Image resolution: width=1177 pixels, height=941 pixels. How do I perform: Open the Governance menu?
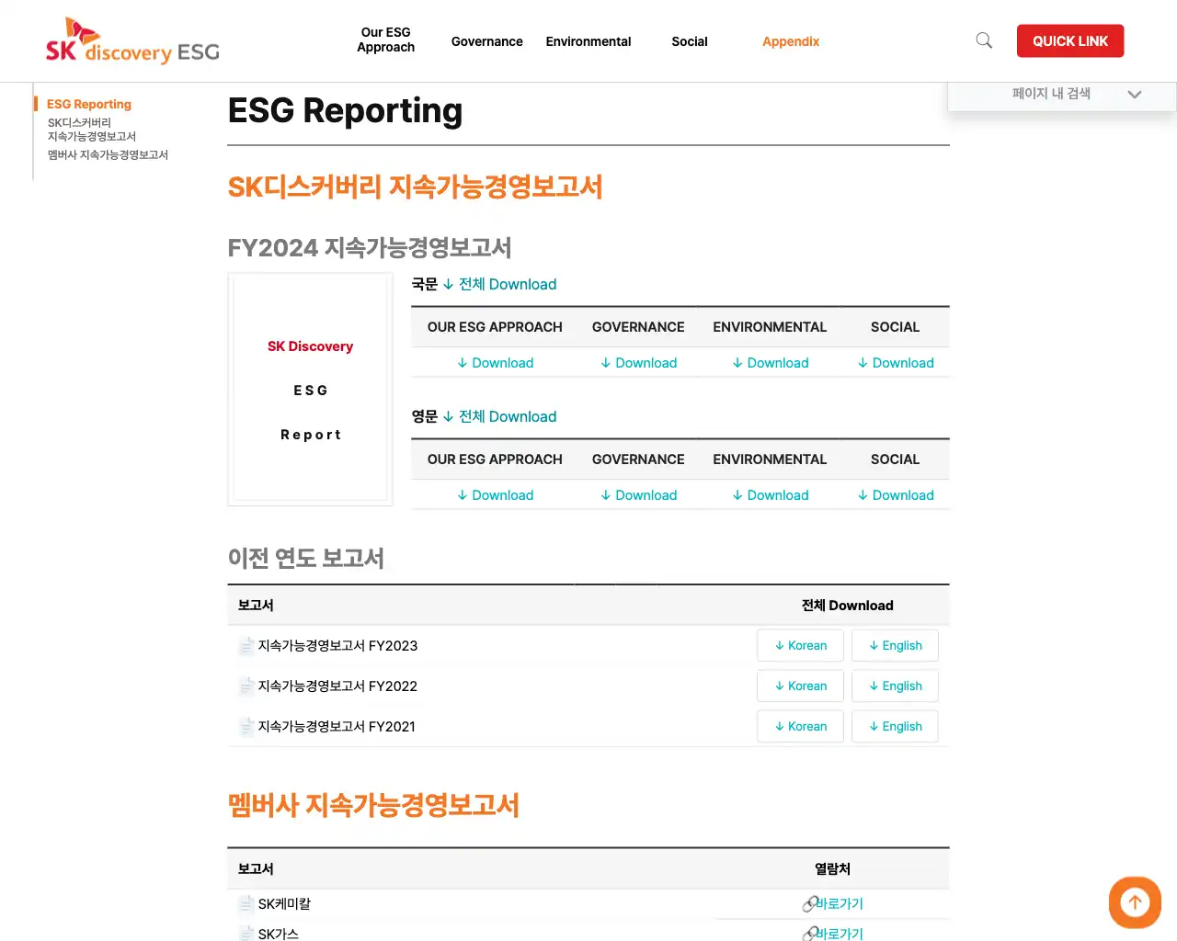(486, 41)
